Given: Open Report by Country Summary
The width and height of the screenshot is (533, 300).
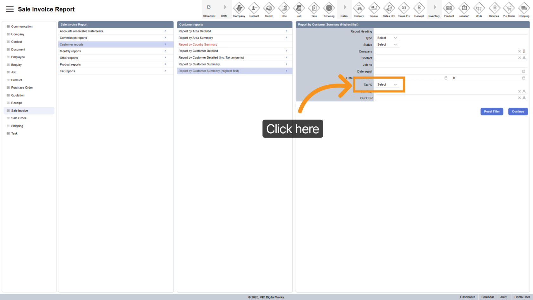Looking at the screenshot, I should (x=198, y=44).
